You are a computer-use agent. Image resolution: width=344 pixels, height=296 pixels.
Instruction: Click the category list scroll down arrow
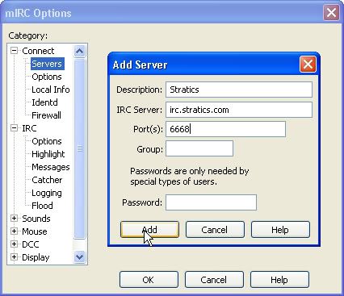pos(79,257)
